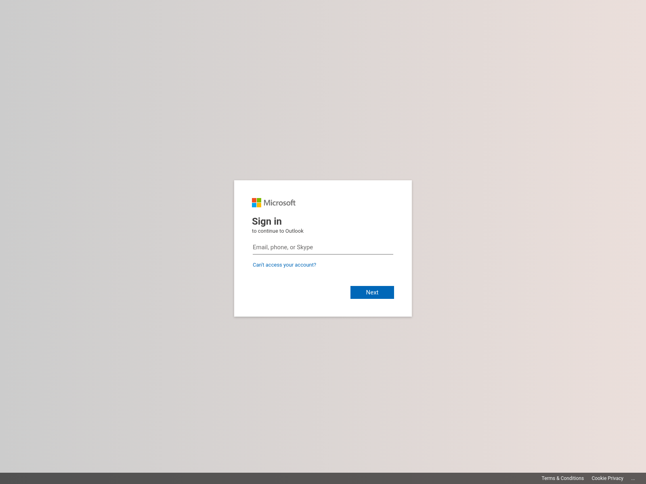Click the Microsoft logo
This screenshot has height=484, width=646.
274,203
